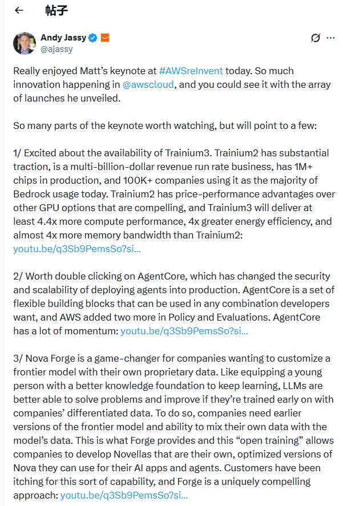Open the @ajassy handle link
343x506 pixels.
[56, 49]
